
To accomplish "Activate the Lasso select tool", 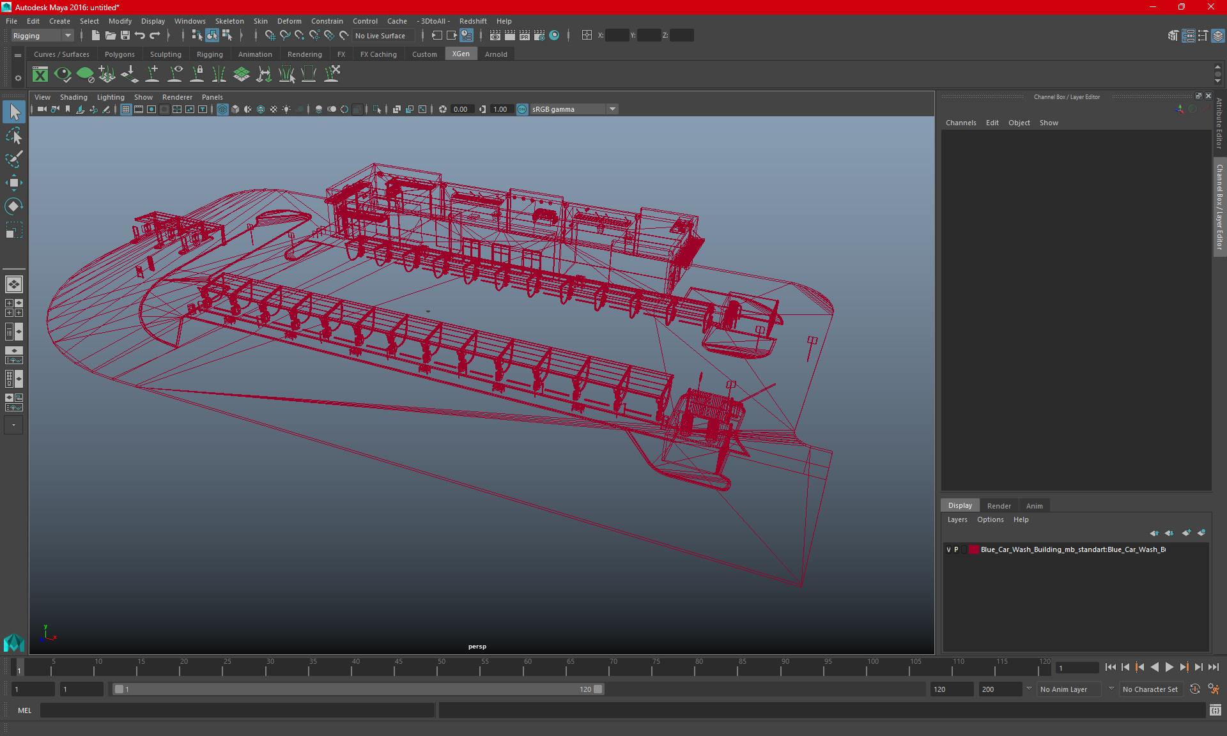I will [x=13, y=136].
